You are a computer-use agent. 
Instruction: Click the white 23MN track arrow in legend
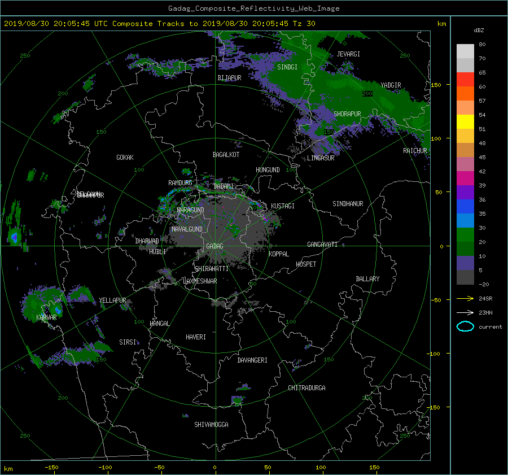(x=465, y=312)
